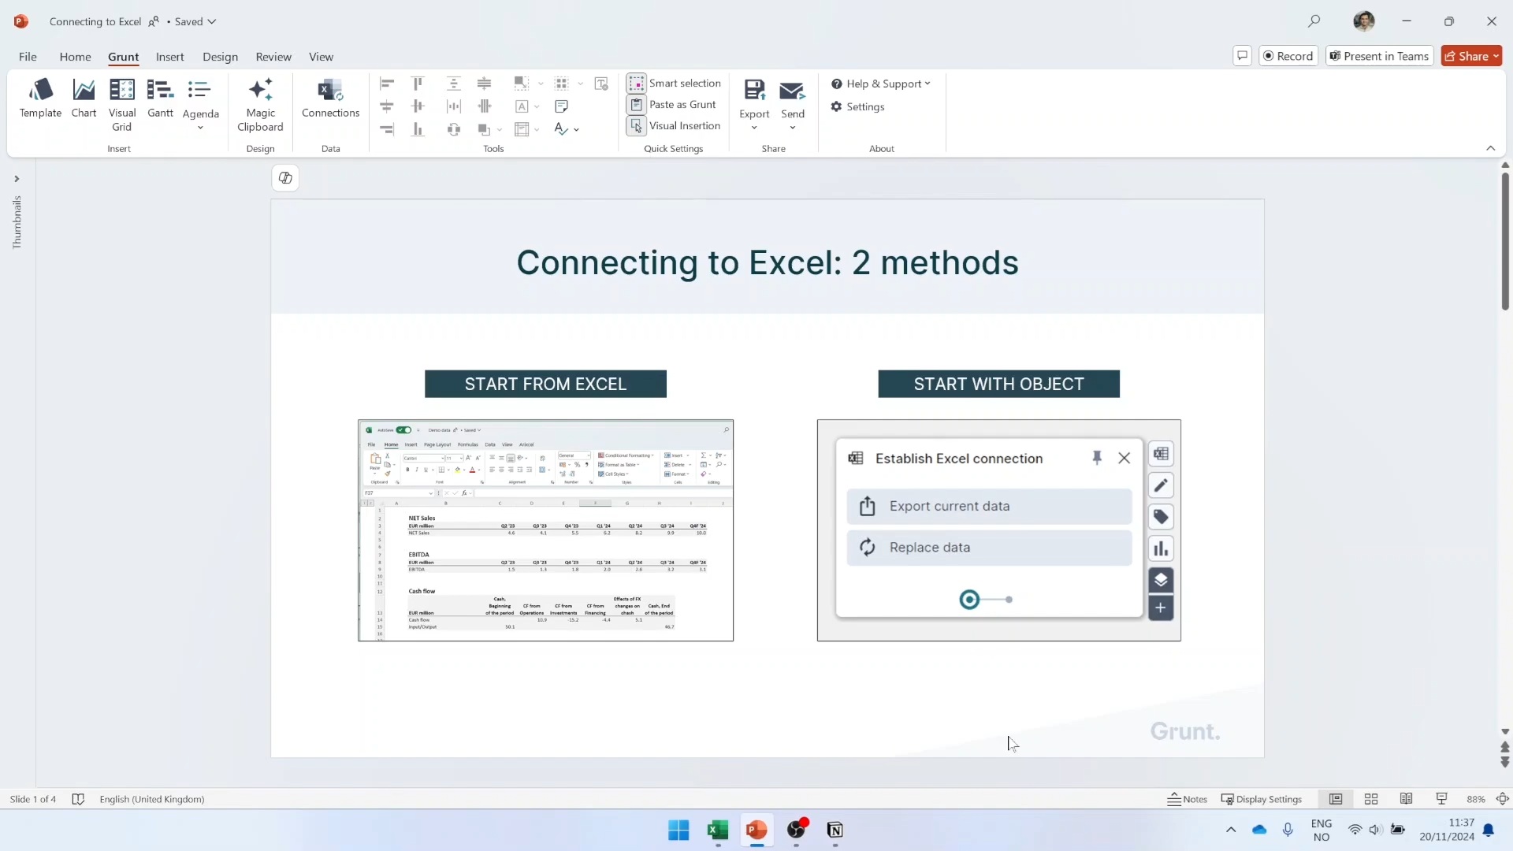Click the layers icon on object sidebar
The height and width of the screenshot is (851, 1513).
point(1161,580)
